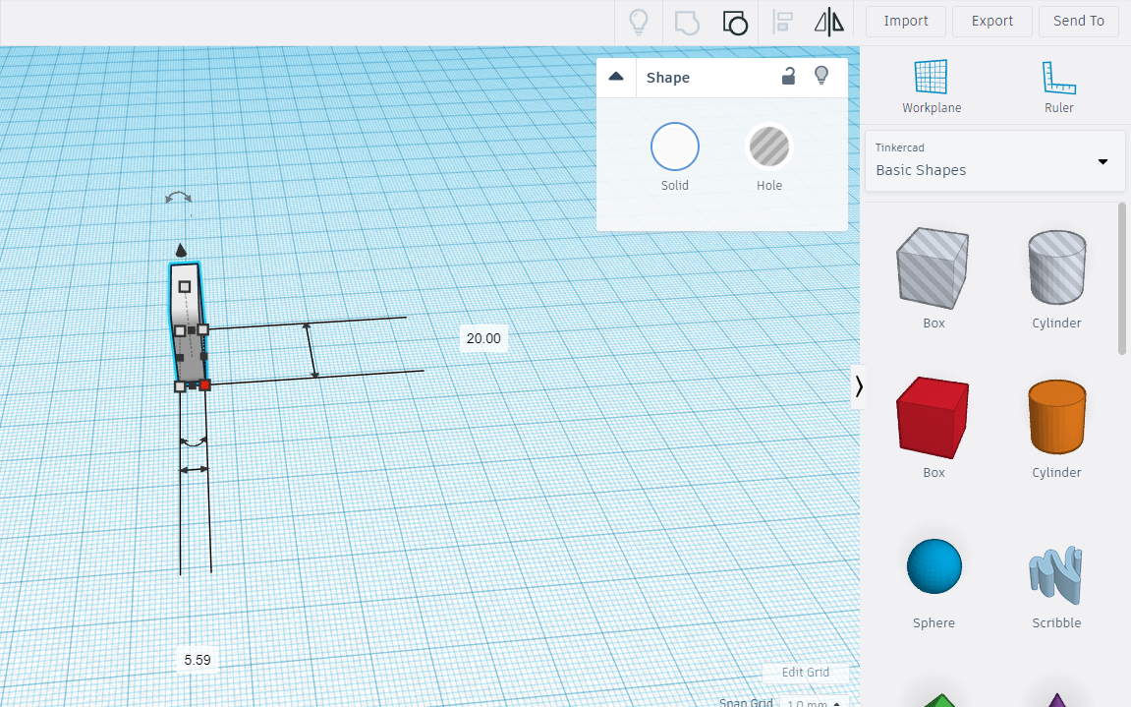Click the Ungroup shapes icon
This screenshot has width=1131, height=707.
pos(735,23)
